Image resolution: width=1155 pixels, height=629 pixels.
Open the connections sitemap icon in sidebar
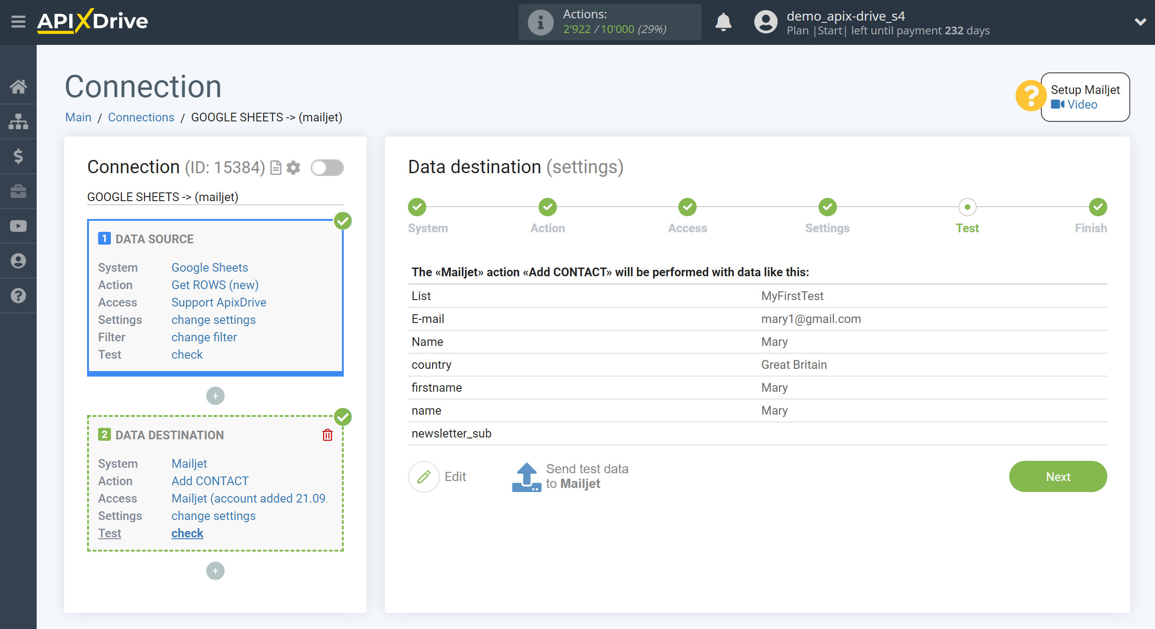tap(18, 121)
